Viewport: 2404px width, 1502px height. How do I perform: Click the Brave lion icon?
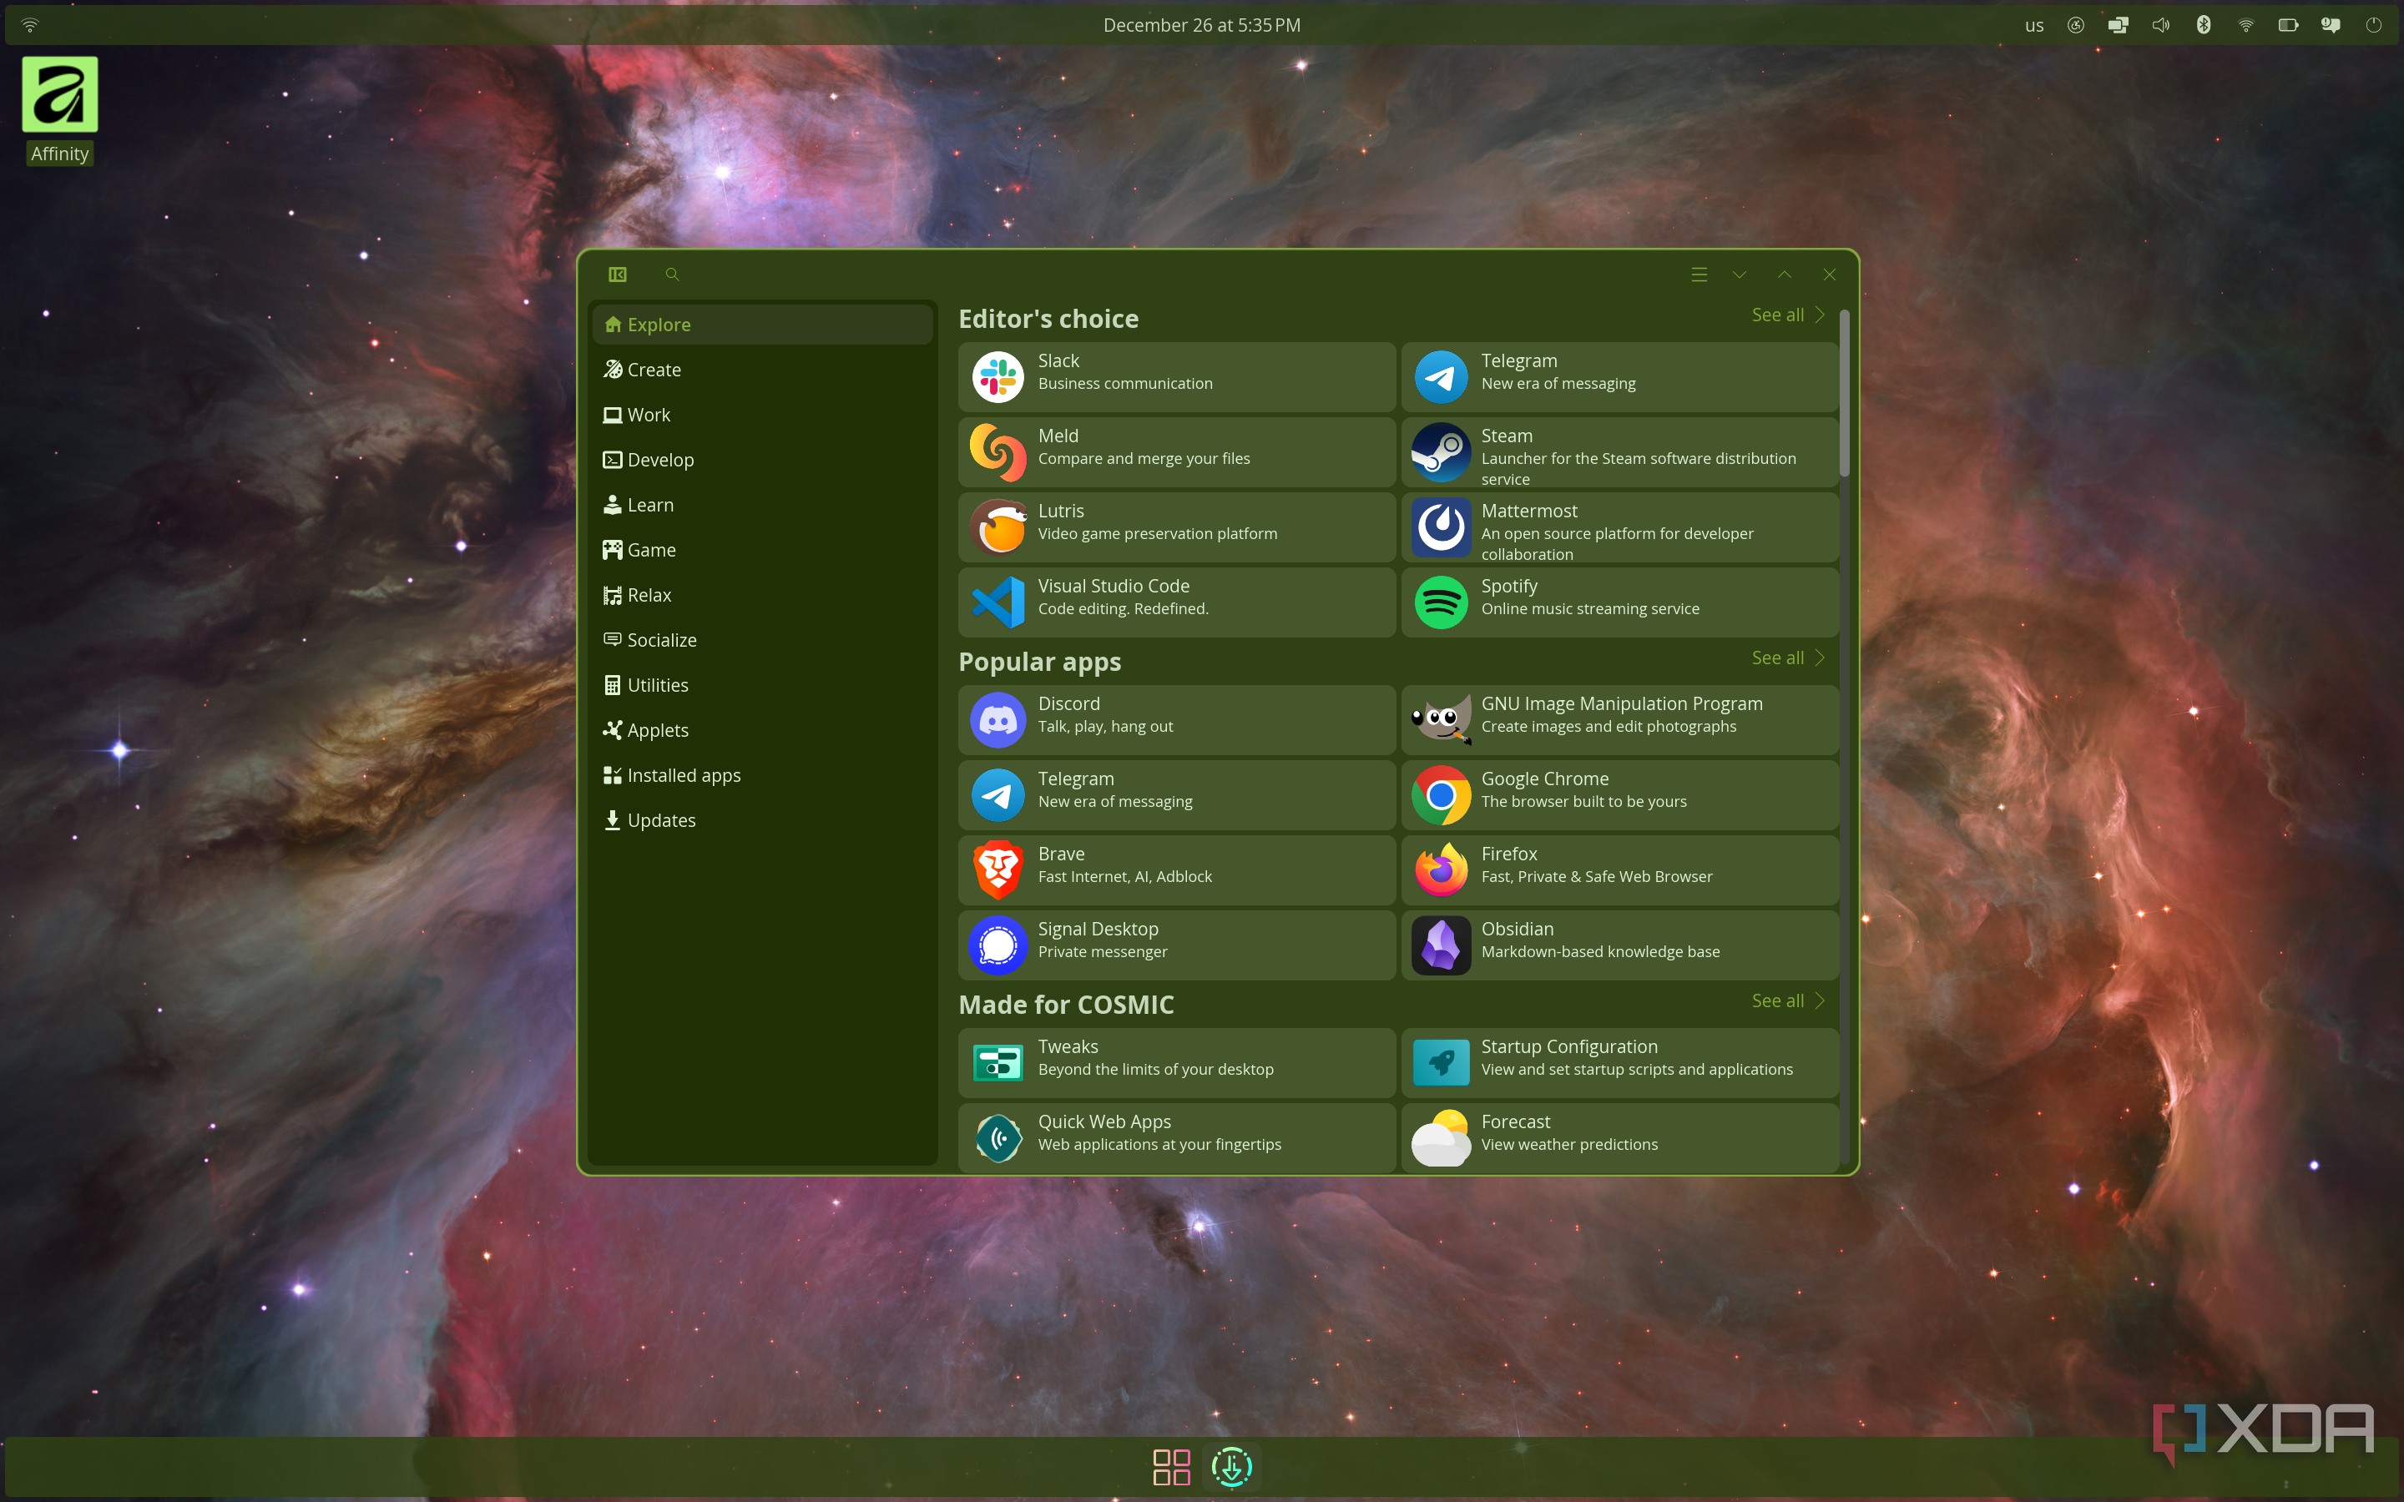pyautogui.click(x=997, y=870)
